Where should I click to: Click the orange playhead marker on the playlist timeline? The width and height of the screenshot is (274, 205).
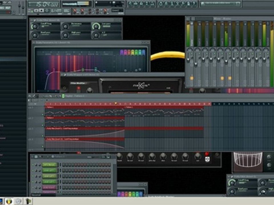coord(116,103)
